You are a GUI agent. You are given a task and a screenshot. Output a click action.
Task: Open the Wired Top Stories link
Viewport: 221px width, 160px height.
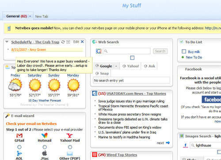[122, 155]
